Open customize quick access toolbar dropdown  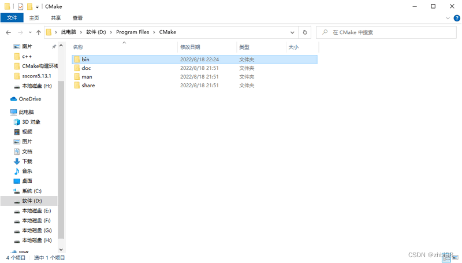[37, 7]
